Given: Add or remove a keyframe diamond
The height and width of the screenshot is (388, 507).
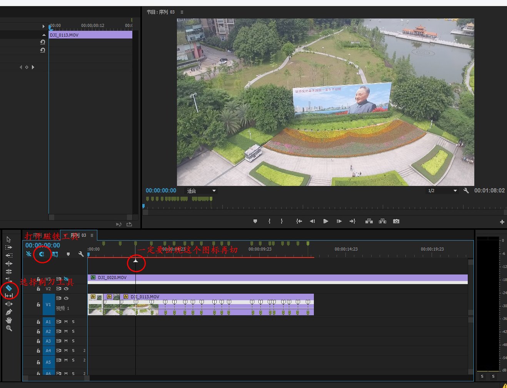Looking at the screenshot, I should coord(27,67).
